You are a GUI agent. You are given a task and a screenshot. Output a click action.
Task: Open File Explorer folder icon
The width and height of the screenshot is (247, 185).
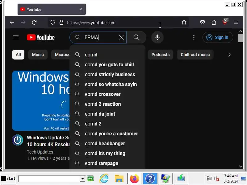[119, 179]
